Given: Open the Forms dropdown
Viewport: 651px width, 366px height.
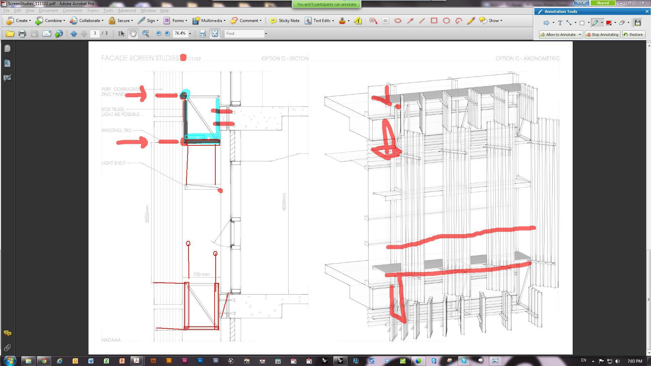Looking at the screenshot, I should click(175, 21).
